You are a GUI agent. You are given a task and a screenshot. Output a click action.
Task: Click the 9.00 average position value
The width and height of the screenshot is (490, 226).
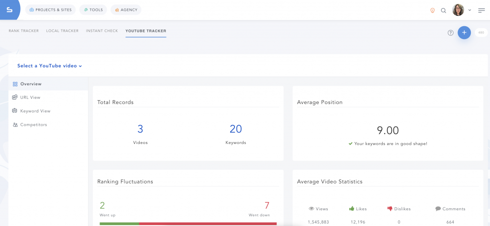pyautogui.click(x=388, y=130)
